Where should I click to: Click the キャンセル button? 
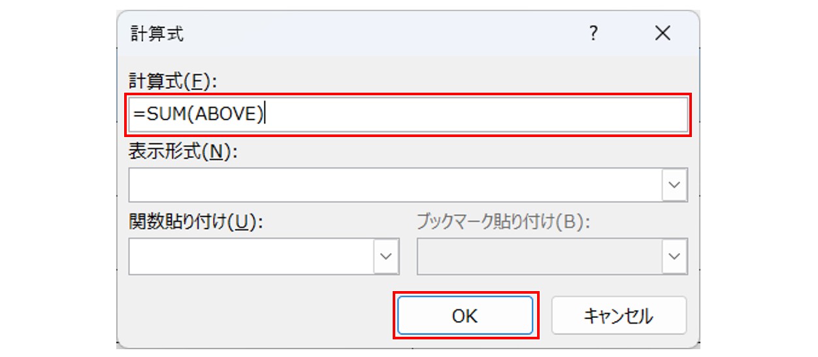click(618, 316)
